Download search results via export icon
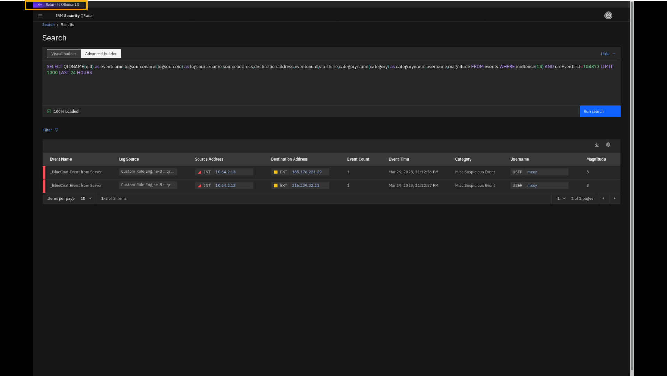The image size is (667, 376). [x=596, y=145]
